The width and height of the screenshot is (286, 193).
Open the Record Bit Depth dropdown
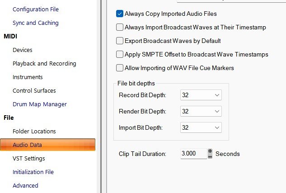pyautogui.click(x=201, y=95)
